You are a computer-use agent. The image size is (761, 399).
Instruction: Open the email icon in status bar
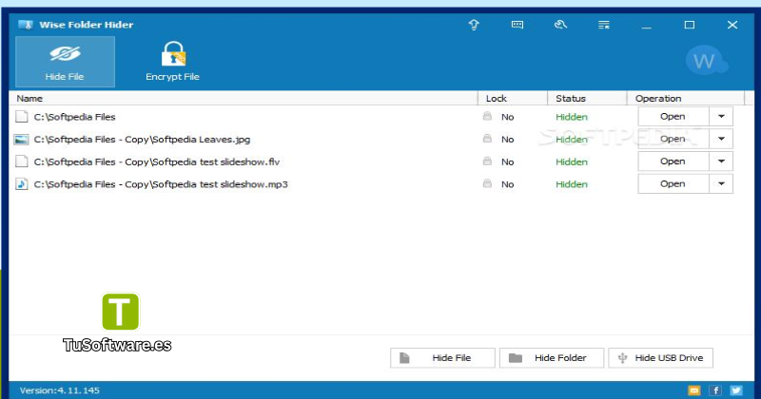coord(694,390)
